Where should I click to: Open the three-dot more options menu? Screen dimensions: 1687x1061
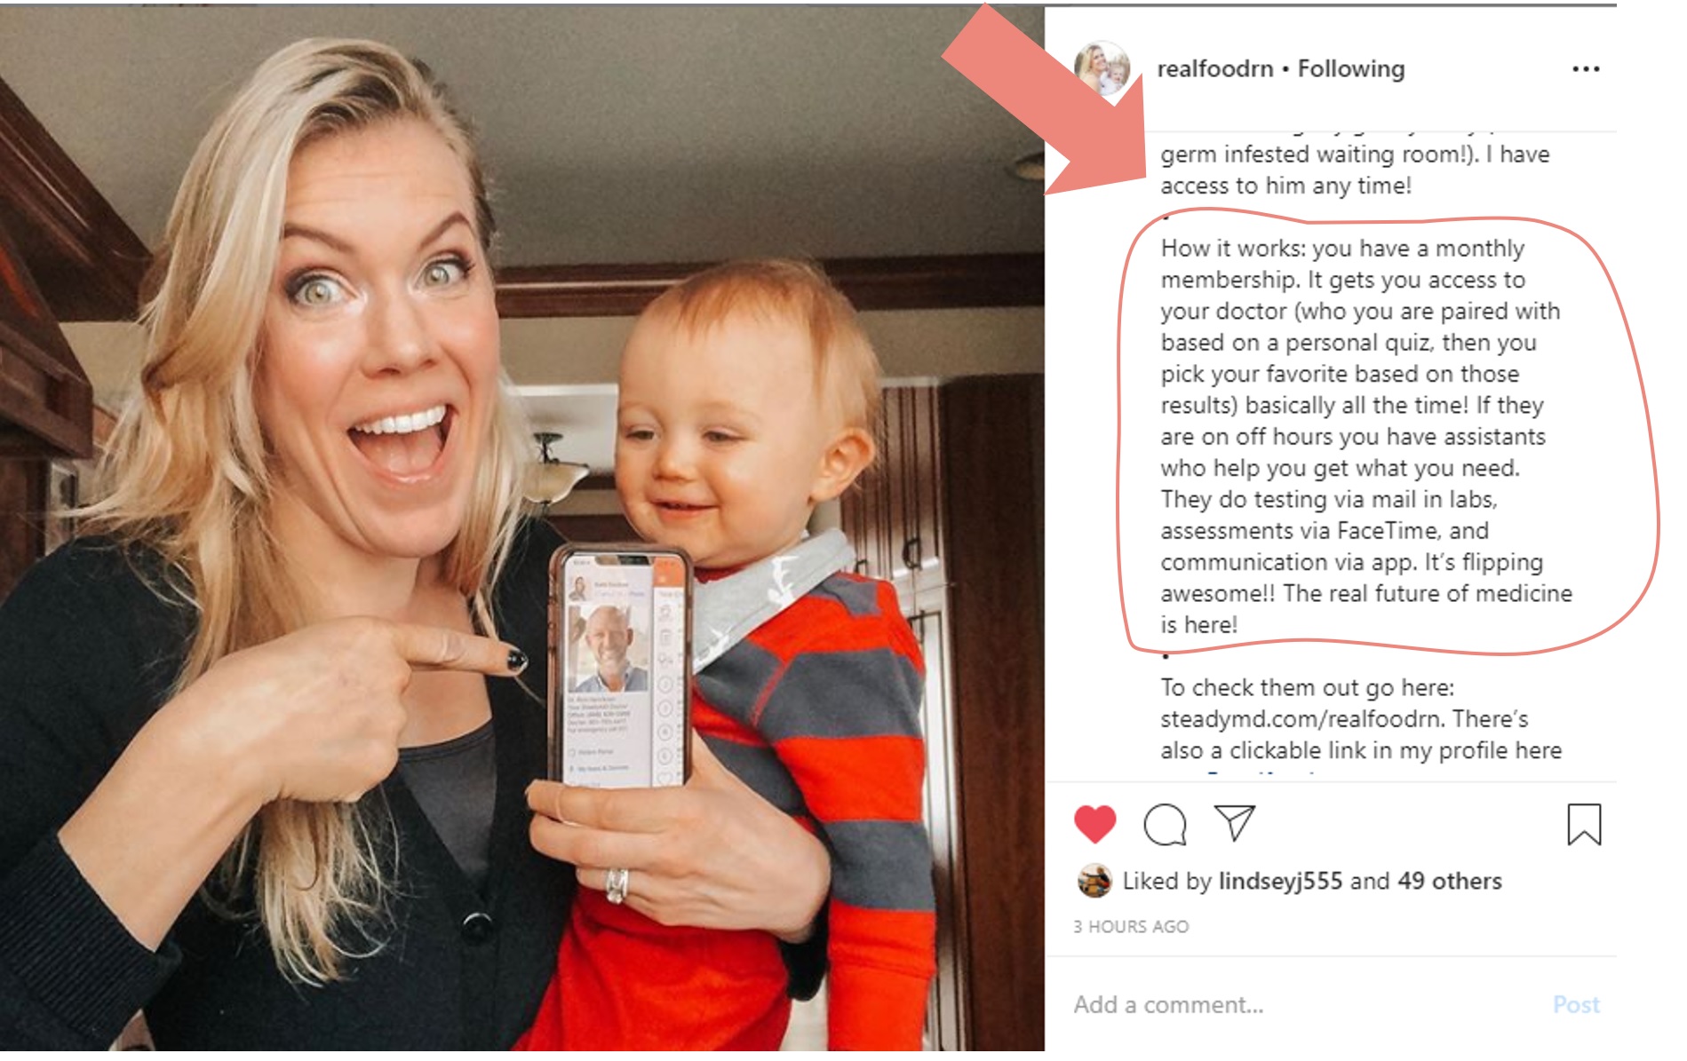point(1586,69)
